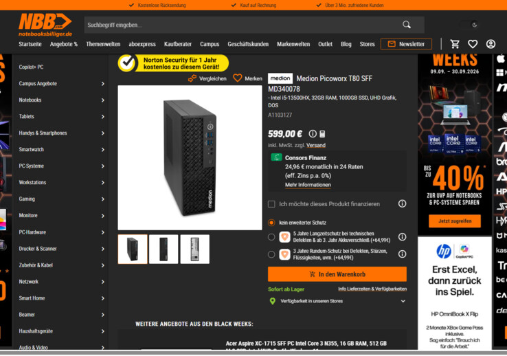Select second product thumbnail, front view
Viewport: 507px width, 356px height.
pos(164,249)
